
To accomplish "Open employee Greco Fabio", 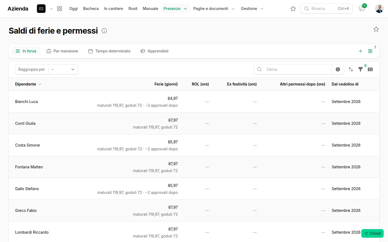I will click(26, 211).
